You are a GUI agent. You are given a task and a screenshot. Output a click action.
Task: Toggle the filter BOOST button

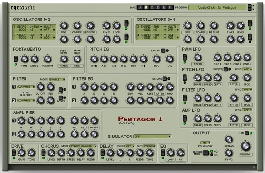tap(60, 97)
